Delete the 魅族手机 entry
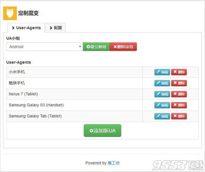 179,83
